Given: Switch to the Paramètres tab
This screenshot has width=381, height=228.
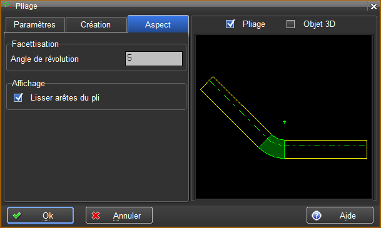Looking at the screenshot, I should coord(35,24).
